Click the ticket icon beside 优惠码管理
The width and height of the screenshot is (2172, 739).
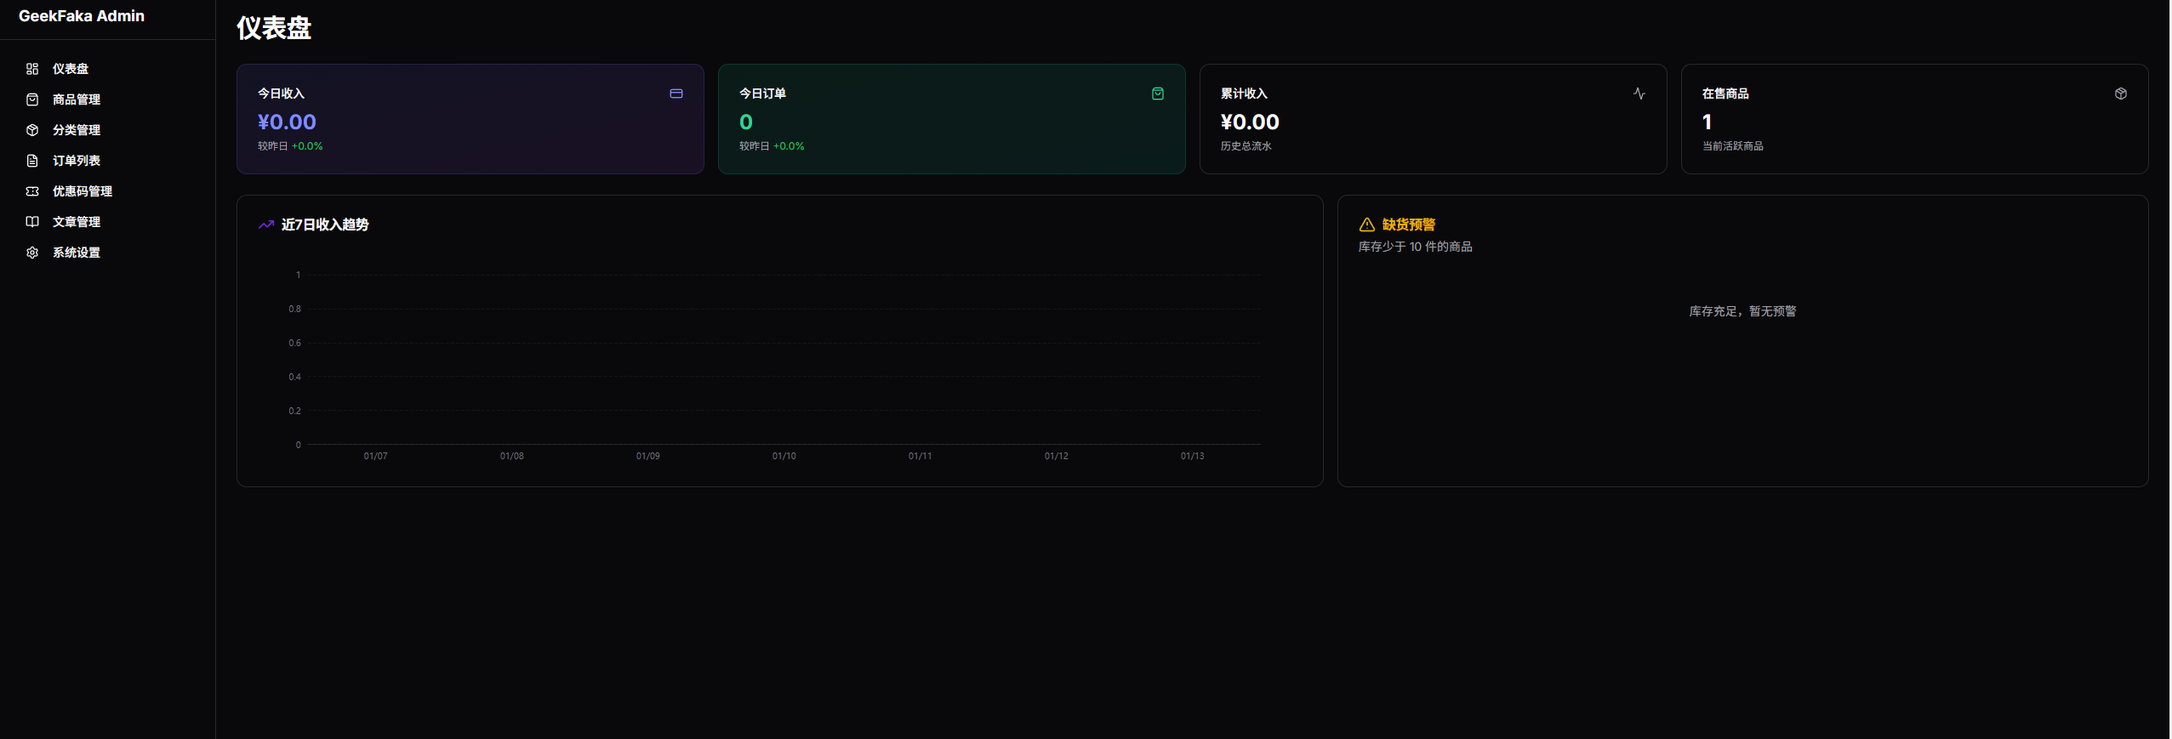tap(32, 191)
